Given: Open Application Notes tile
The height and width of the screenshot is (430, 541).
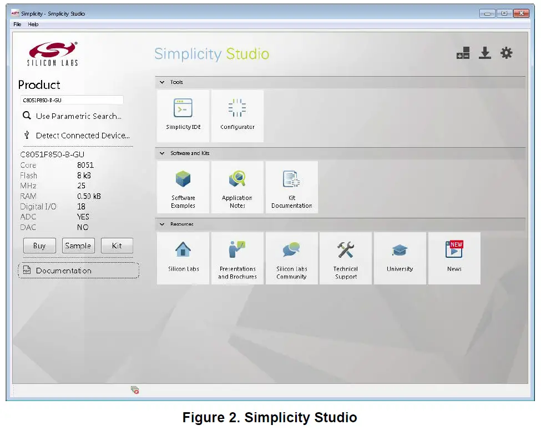Looking at the screenshot, I should [237, 187].
